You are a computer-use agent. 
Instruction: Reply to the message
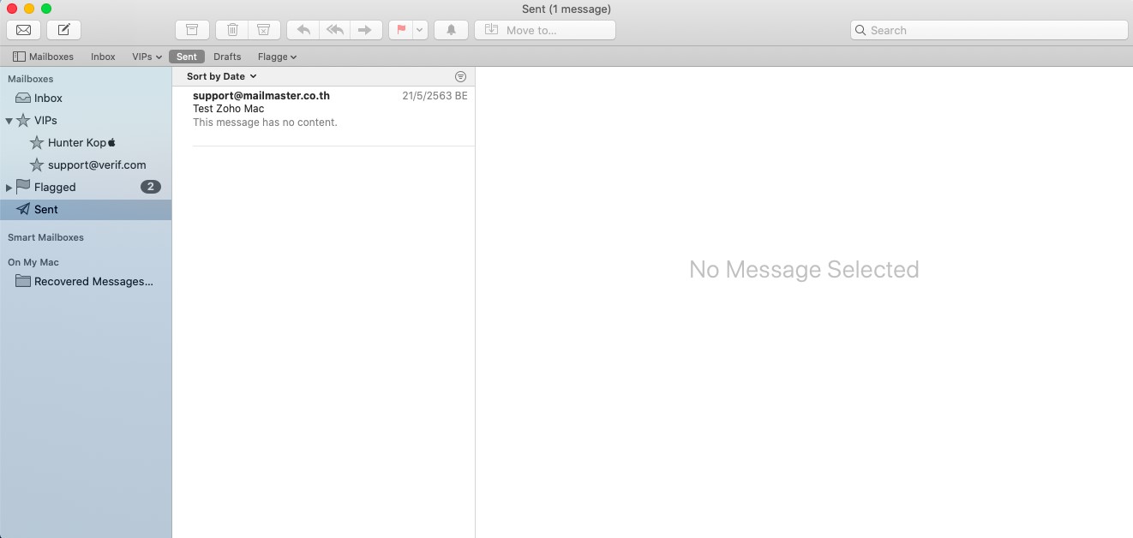coord(303,30)
